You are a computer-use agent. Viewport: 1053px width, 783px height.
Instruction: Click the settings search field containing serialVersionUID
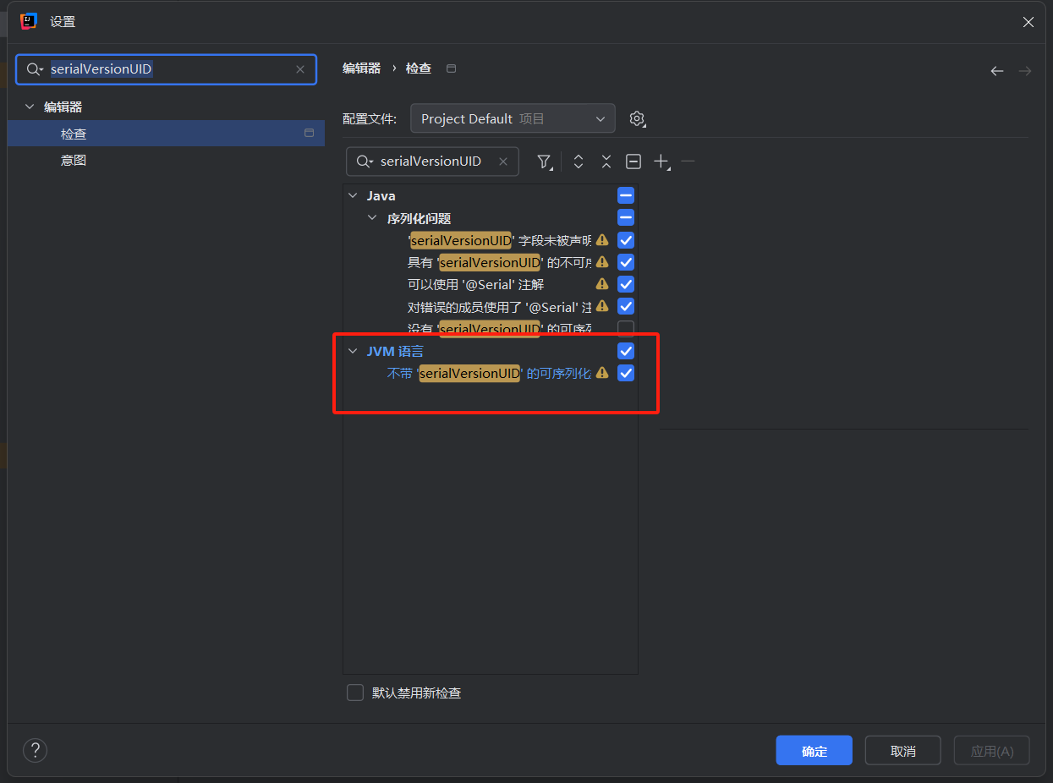click(x=166, y=69)
